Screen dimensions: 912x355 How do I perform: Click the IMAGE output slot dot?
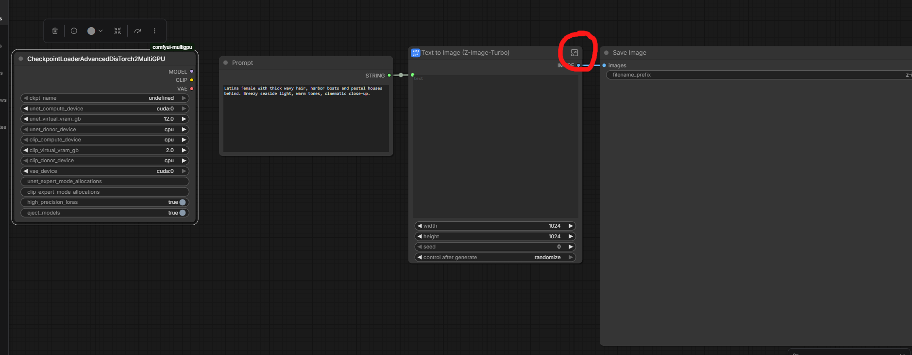tap(578, 65)
